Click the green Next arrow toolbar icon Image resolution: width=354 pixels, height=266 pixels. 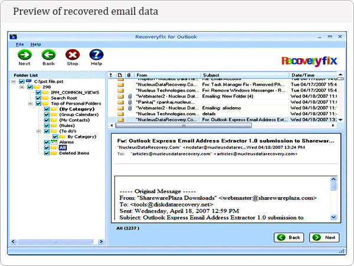tap(25, 55)
